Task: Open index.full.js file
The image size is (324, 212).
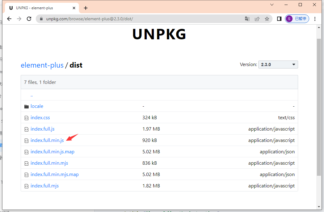Action: pos(43,129)
